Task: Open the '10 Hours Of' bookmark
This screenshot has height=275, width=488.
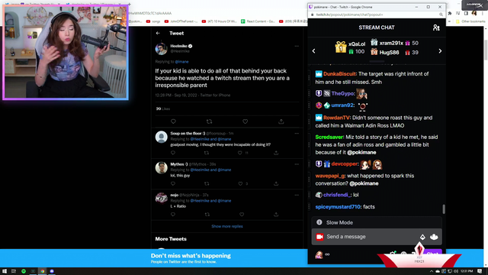Action: pyautogui.click(x=219, y=21)
